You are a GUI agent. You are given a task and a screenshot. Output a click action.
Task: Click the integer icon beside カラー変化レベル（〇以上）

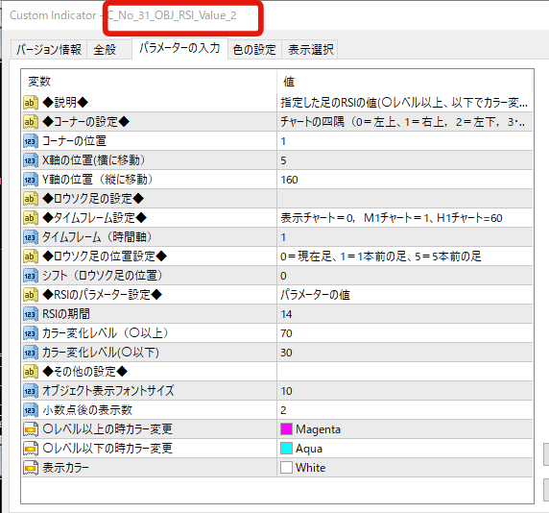[x=31, y=333]
